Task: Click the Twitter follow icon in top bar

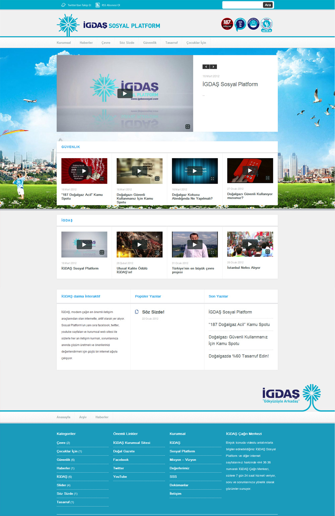Action: pos(63,5)
